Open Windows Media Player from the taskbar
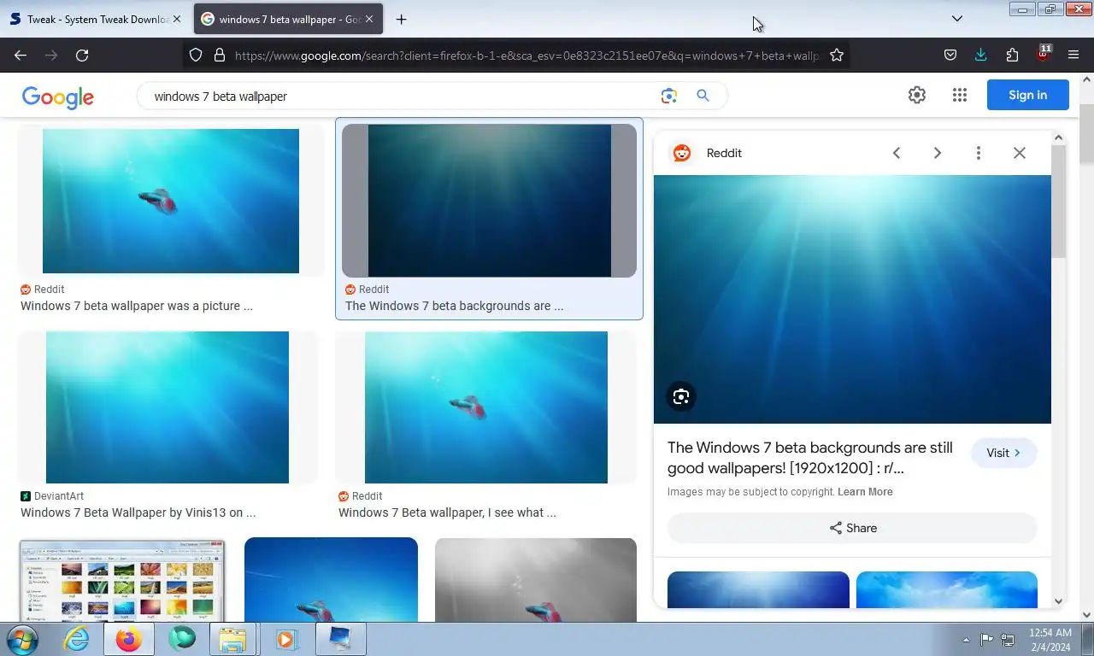This screenshot has width=1094, height=656. 285,639
